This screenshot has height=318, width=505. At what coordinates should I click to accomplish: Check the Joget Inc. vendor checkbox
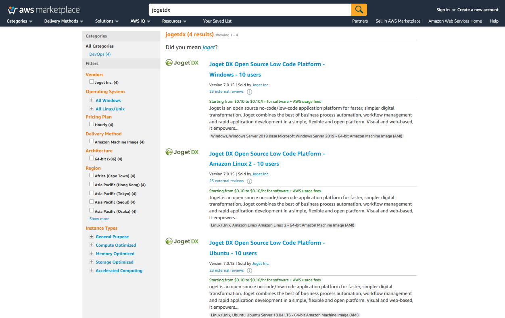pos(92,82)
